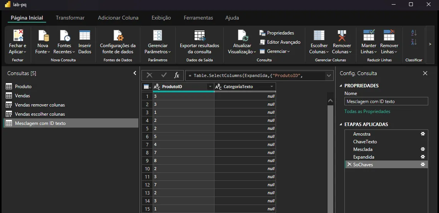439x213 pixels.
Task: Select the ChaveTexto applied step
Action: pyautogui.click(x=386, y=141)
